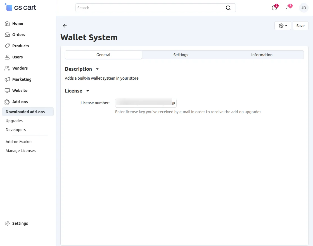This screenshot has height=246, width=313.
Task: Switch to the Settings tab
Action: tap(181, 55)
